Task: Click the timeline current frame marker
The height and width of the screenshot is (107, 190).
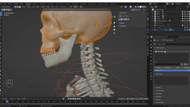Action: [7, 102]
